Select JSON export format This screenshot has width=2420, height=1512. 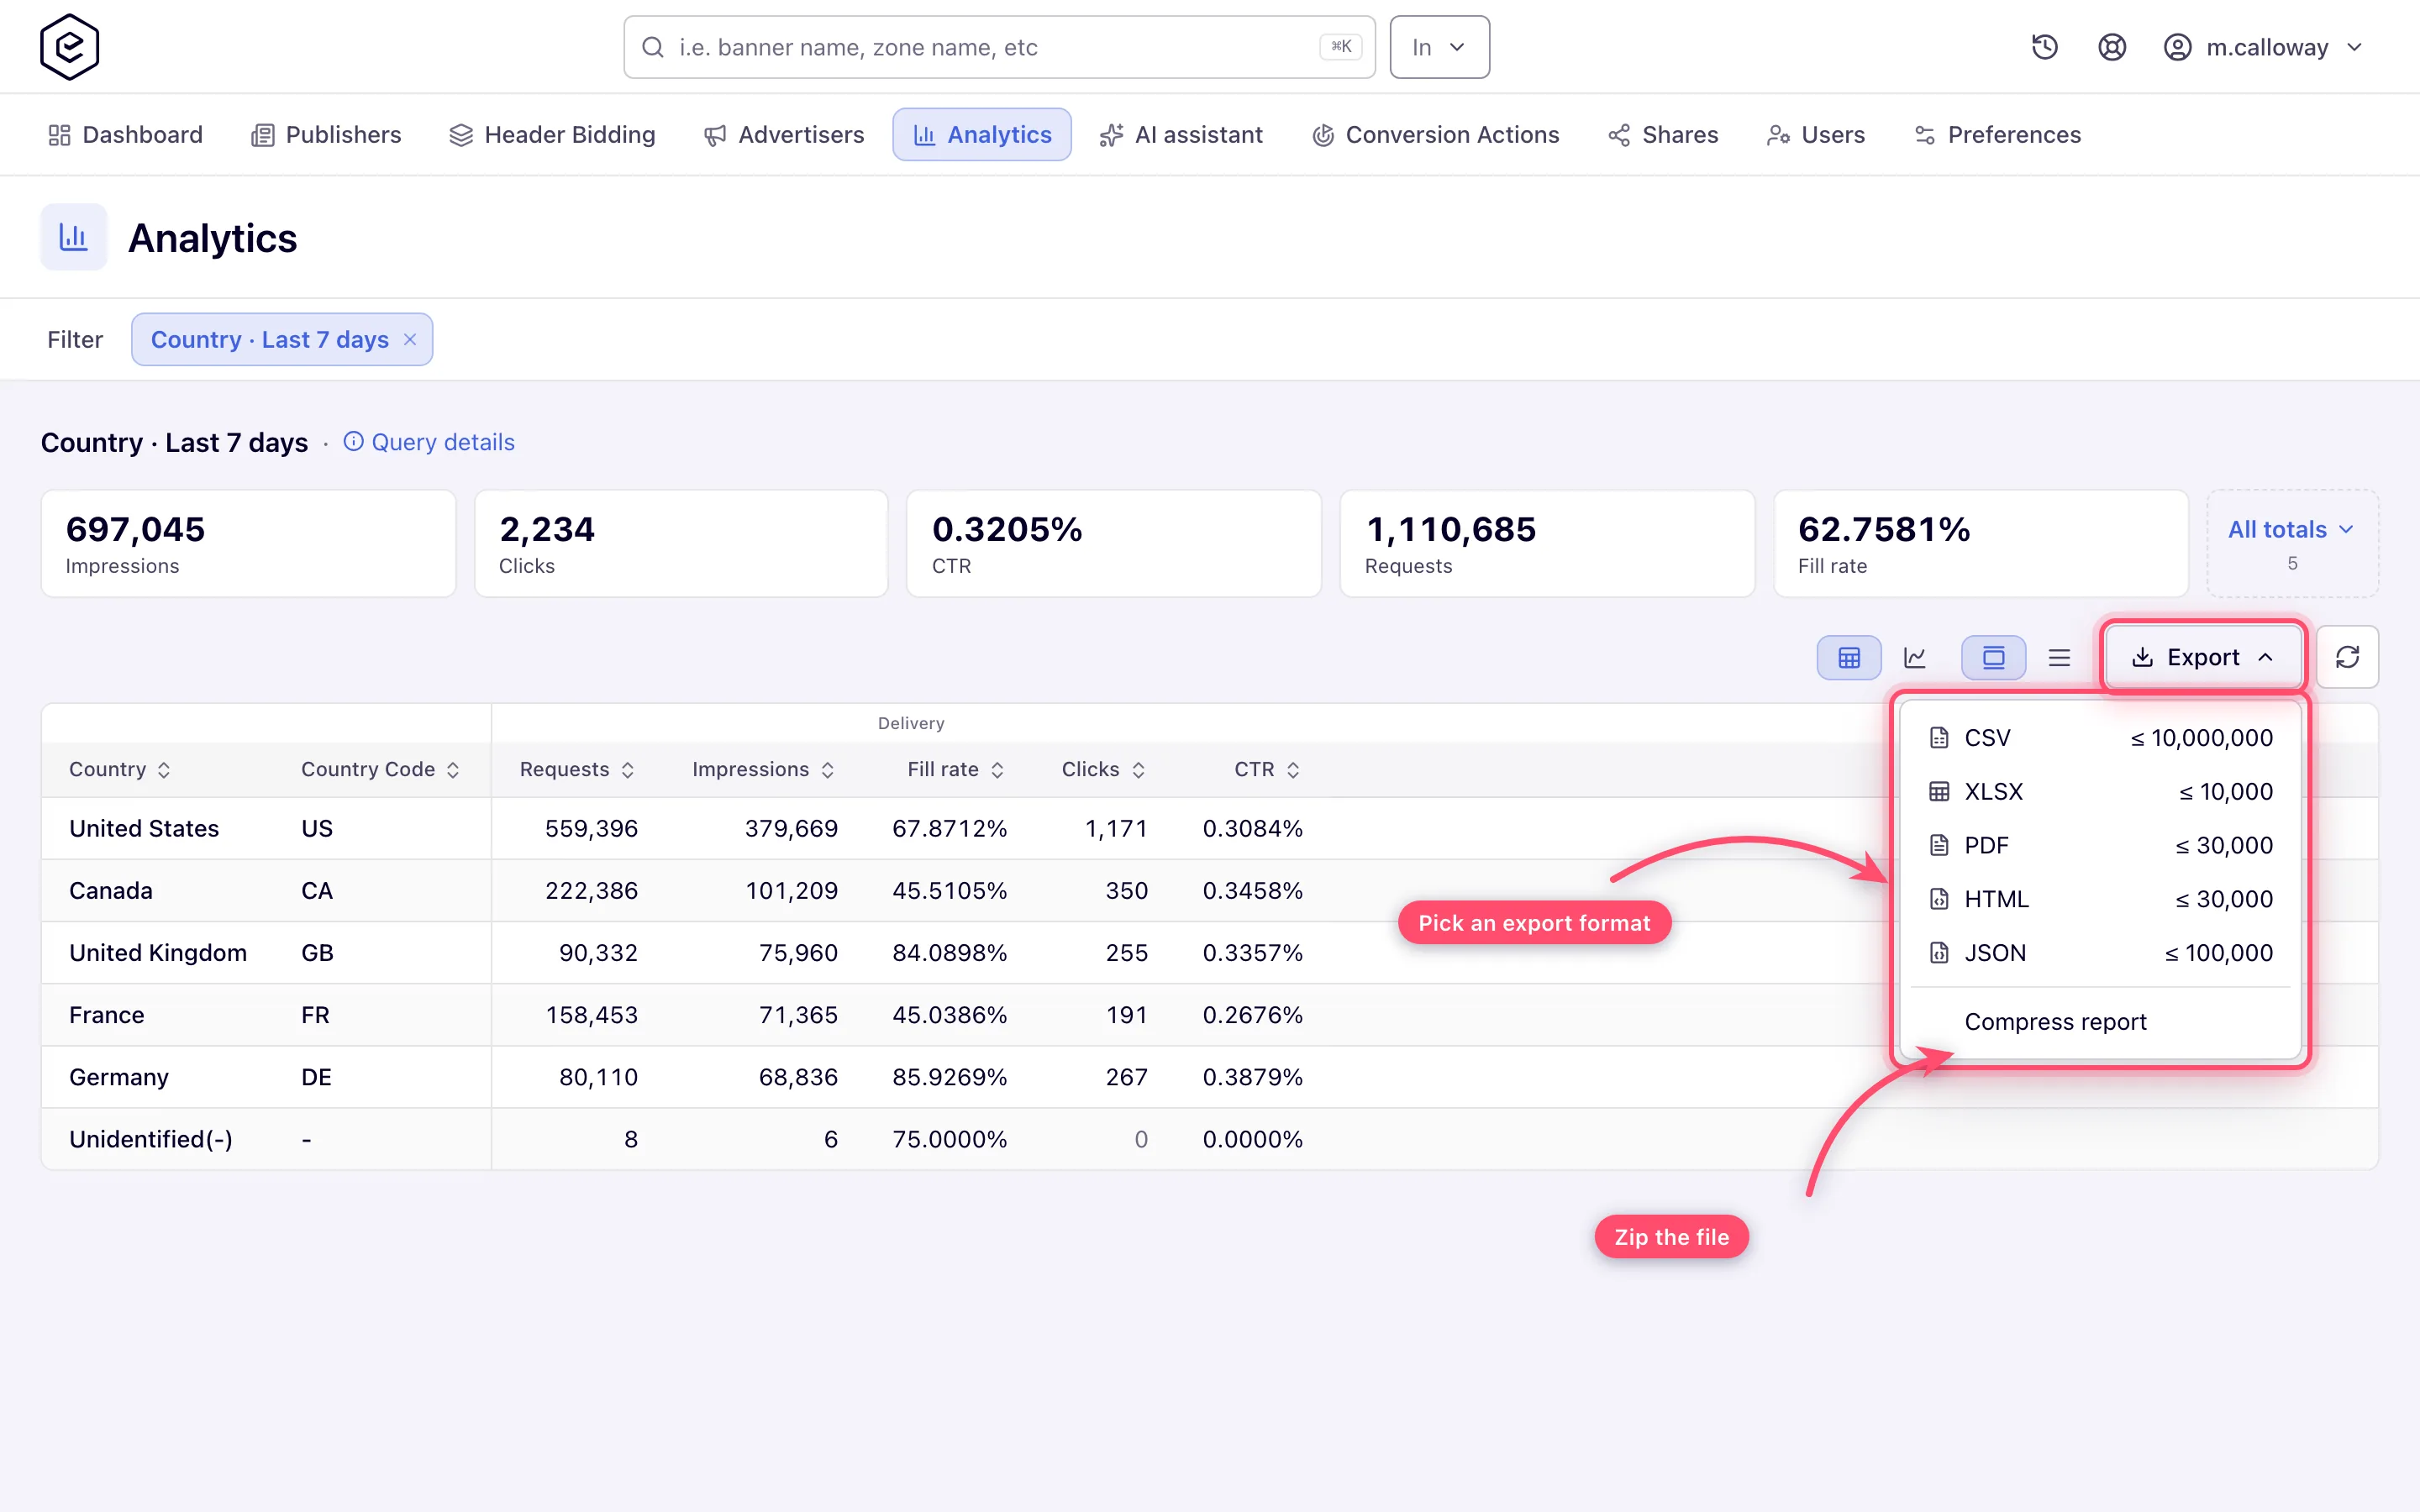(2100, 953)
